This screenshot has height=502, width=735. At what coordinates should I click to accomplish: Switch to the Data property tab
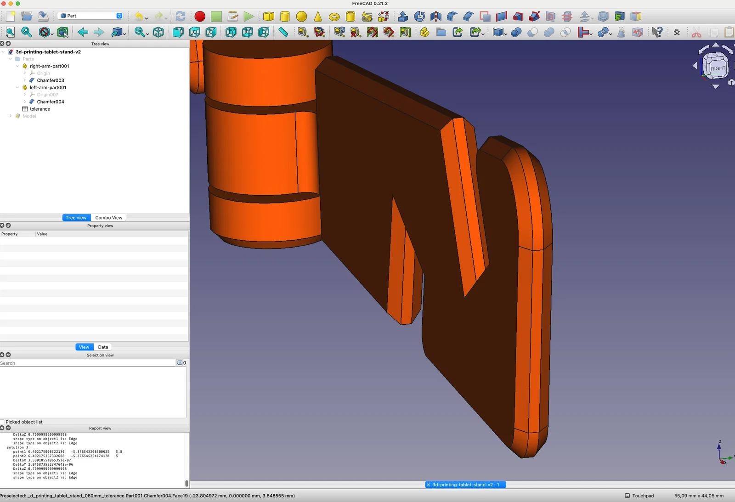coord(103,347)
